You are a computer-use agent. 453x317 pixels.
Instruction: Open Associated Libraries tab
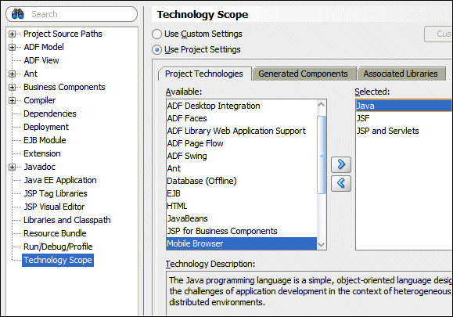click(401, 74)
